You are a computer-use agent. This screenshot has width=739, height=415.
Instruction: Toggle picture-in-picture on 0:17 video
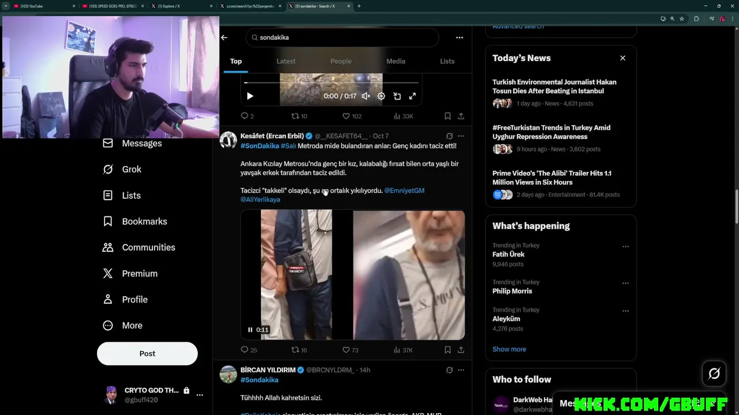pos(397,96)
